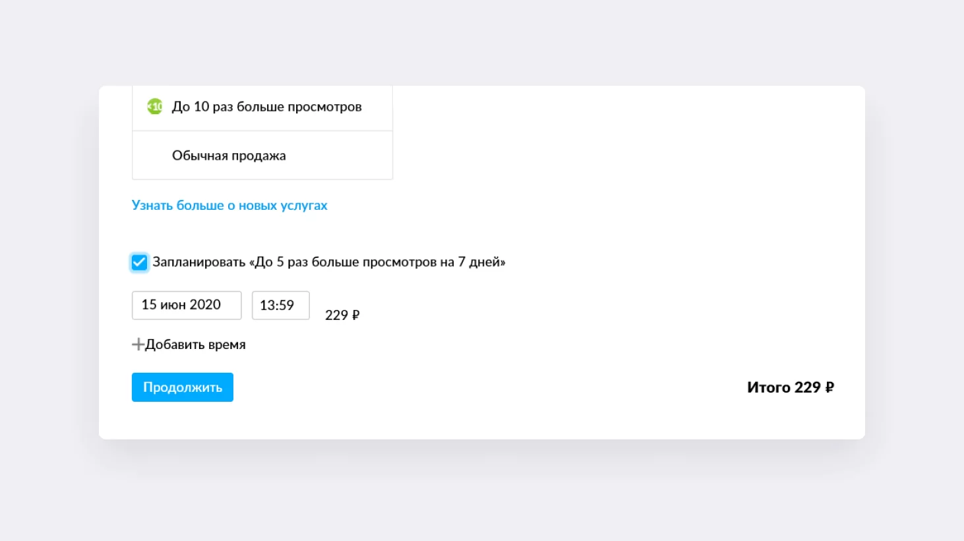Click the white promotion options panel
The image size is (964, 541).
point(262,132)
